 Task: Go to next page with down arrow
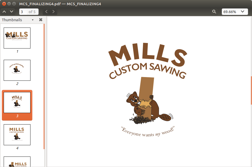tap(11, 12)
